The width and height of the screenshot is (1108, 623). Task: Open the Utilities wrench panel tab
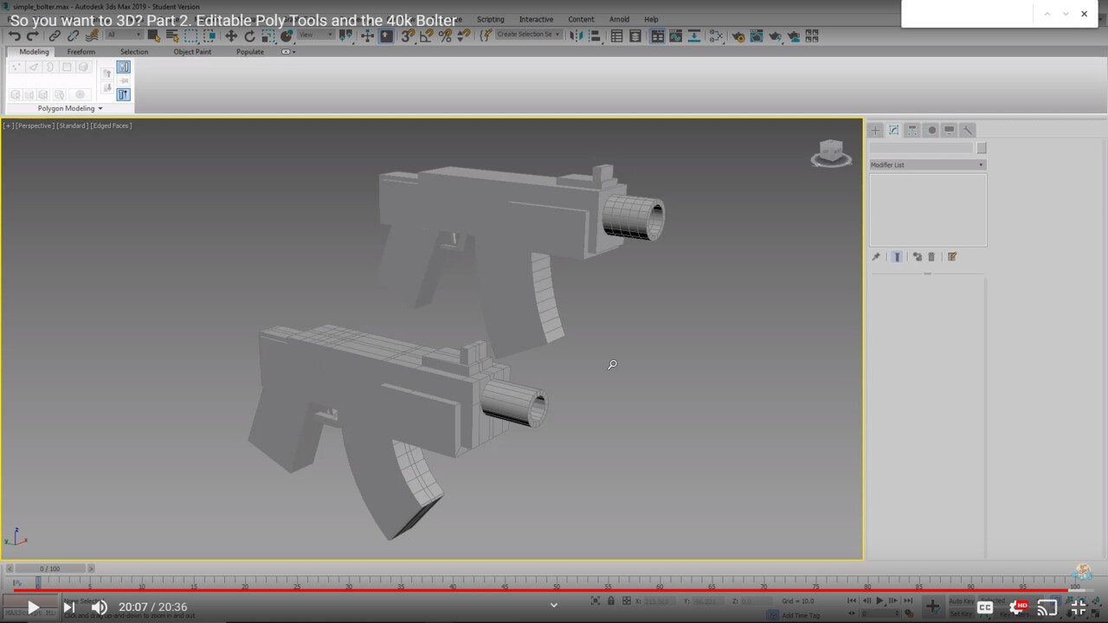(968, 130)
